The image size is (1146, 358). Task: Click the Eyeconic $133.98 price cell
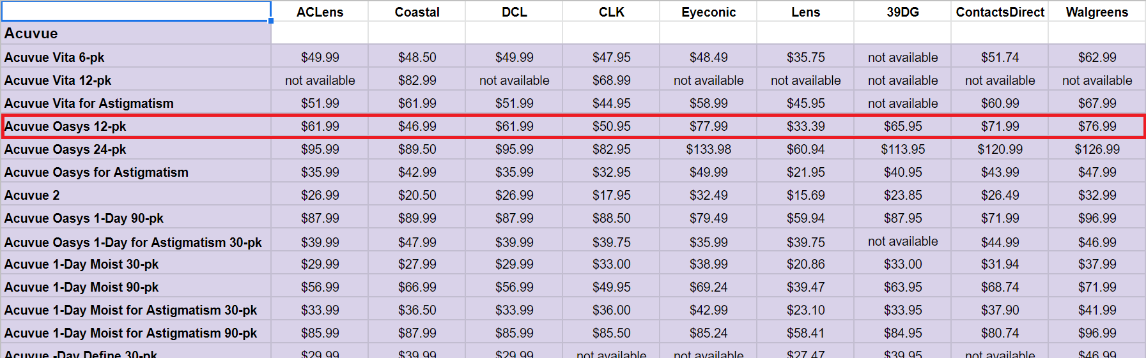(x=708, y=149)
